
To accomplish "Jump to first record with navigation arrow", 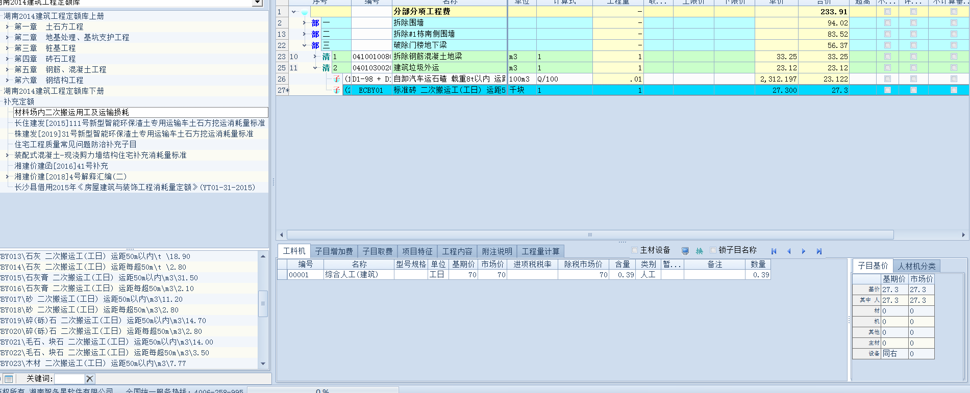I will 774,251.
